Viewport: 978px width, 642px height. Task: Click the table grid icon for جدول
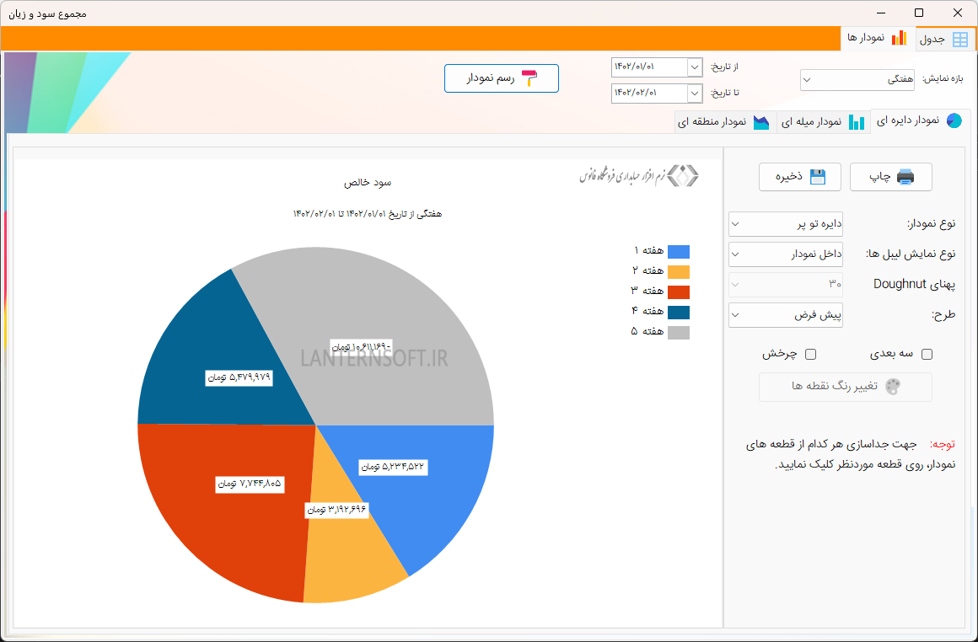960,40
